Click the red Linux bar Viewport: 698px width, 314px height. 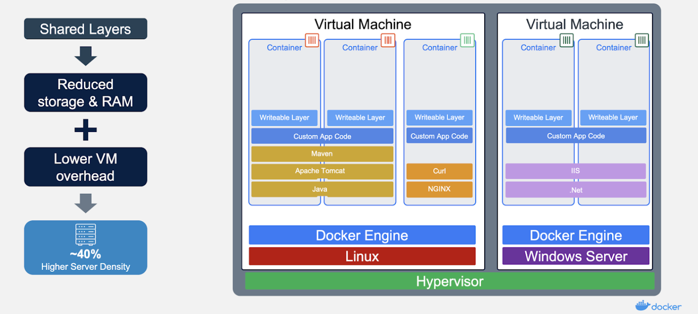362,256
